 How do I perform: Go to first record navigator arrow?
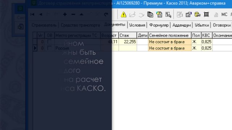32,14
